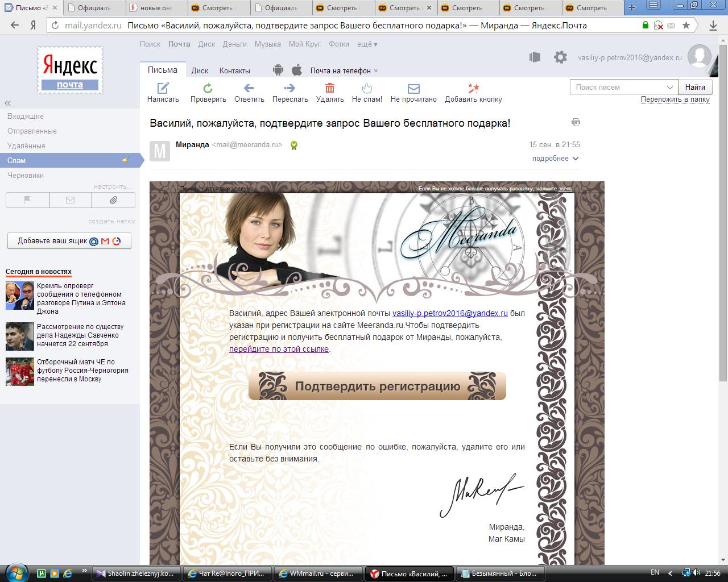Screen dimensions: 728x582
Task: Click Добавить кнопку toolbar icon
Action: (473, 93)
